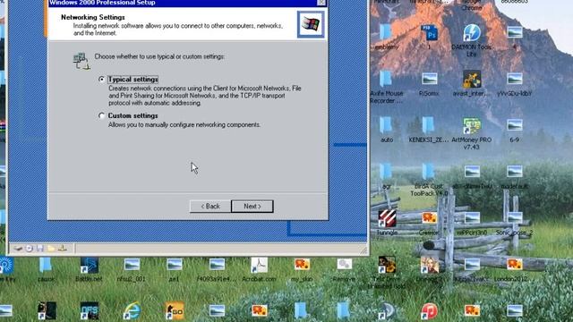Open the RiSomx image file
573x322 pixels.
click(429, 79)
